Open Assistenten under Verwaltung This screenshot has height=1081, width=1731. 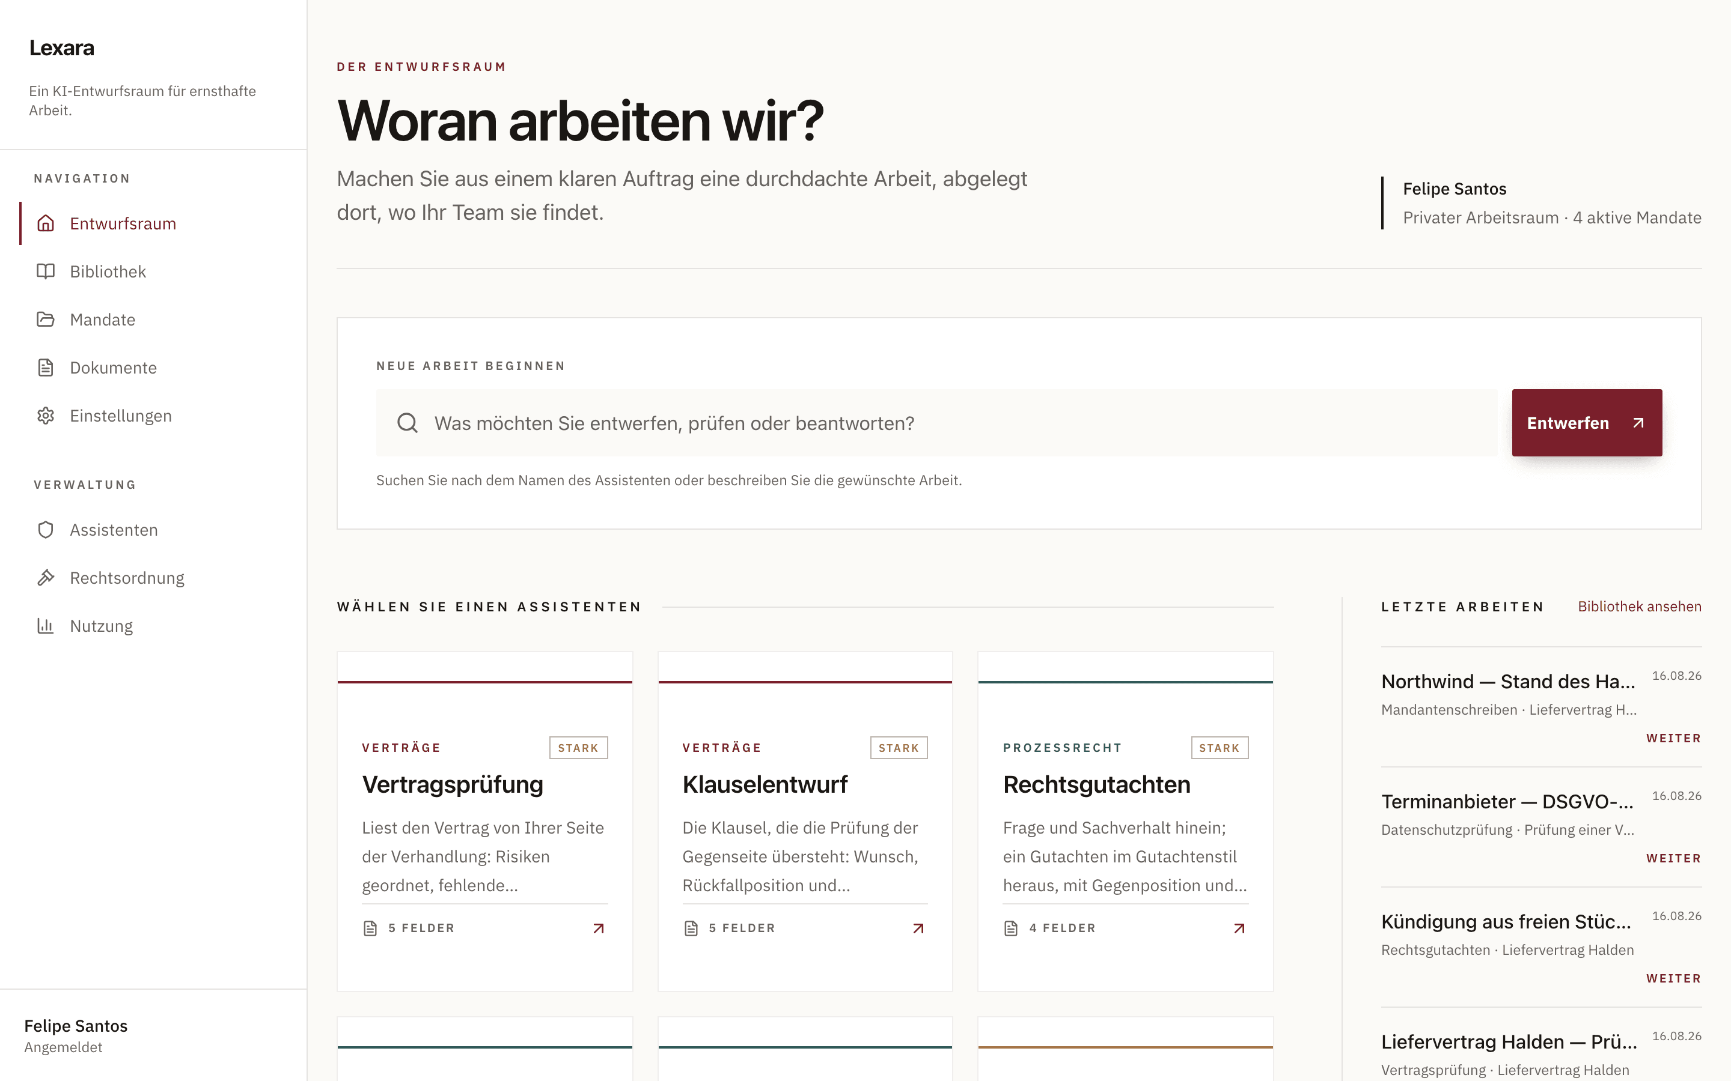[154, 530]
